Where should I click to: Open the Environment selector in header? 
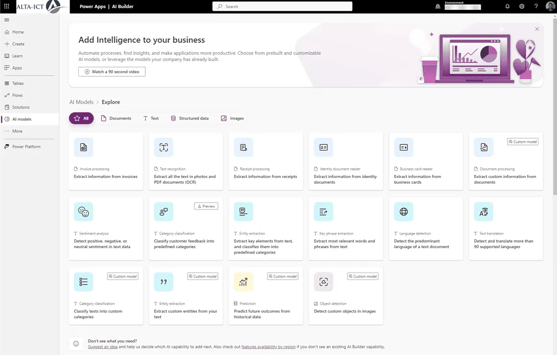461,7
